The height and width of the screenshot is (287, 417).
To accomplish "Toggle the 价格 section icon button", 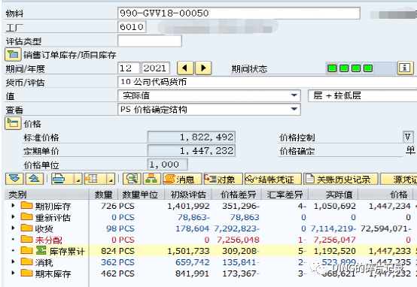I will point(13,123).
